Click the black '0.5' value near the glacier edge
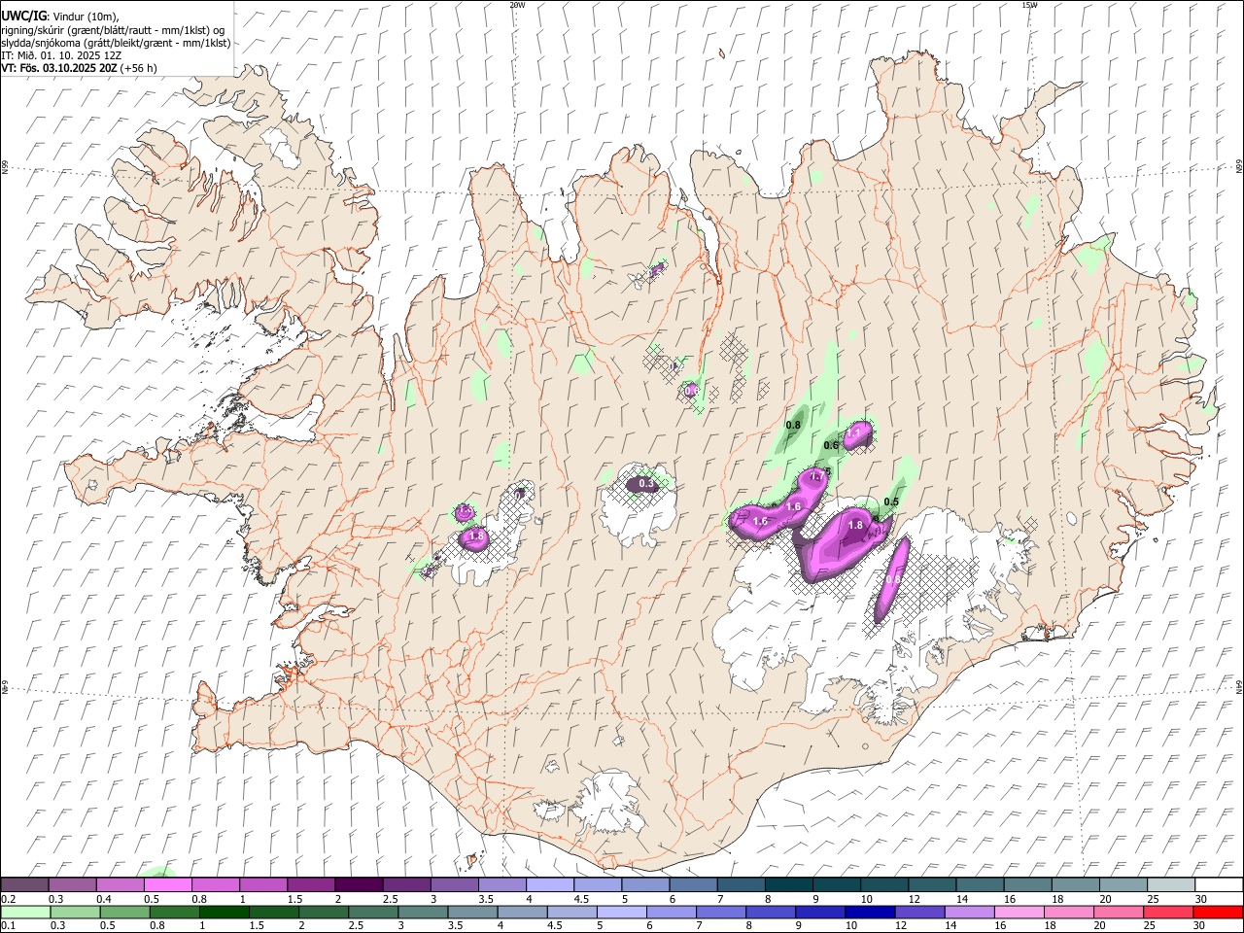 click(x=891, y=501)
